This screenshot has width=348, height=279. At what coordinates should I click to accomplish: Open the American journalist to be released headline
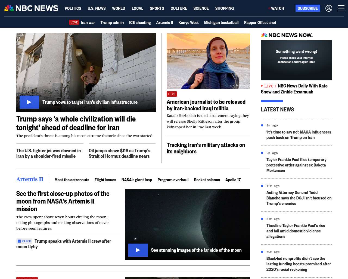[206, 105]
